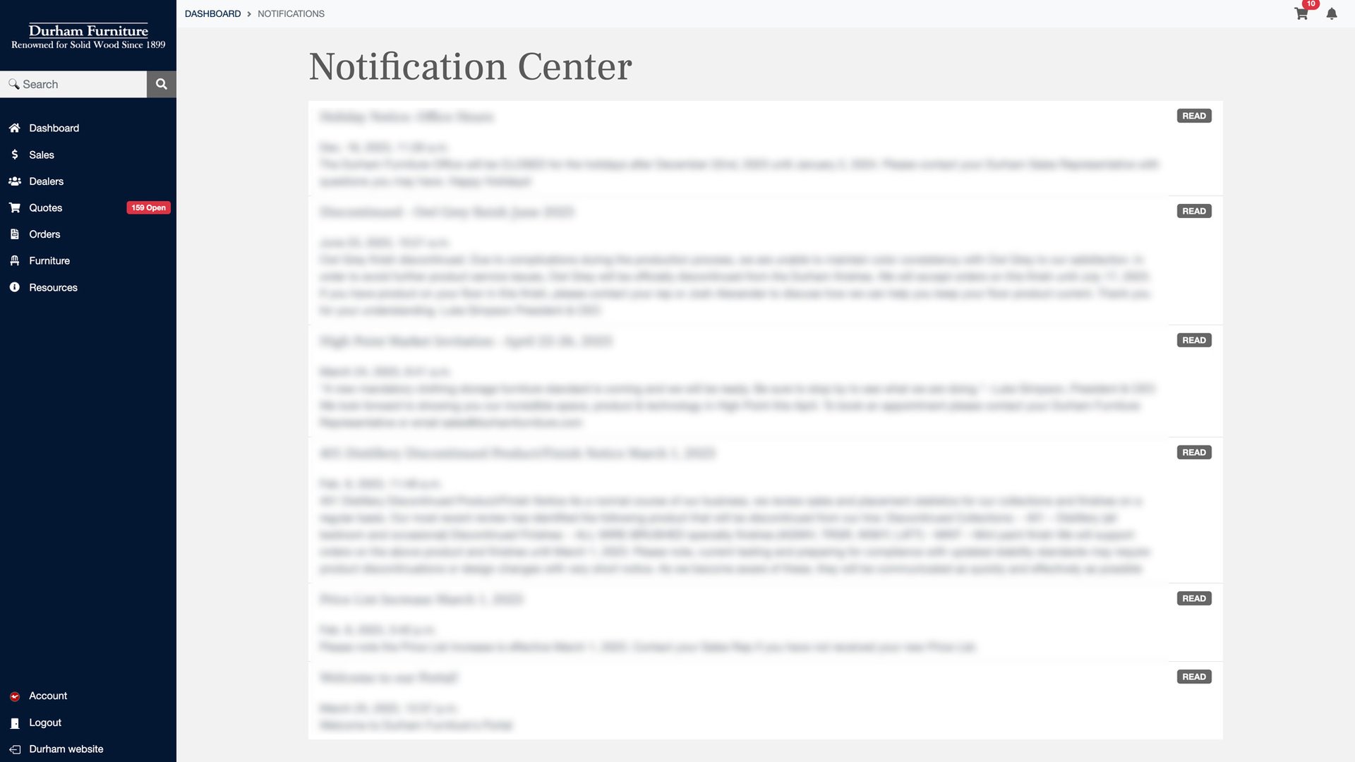Toggle the search magnifier button
The image size is (1355, 762).
tap(161, 84)
